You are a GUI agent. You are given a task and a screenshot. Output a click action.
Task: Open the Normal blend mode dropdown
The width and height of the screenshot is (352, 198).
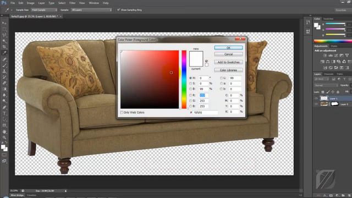(x=326, y=86)
